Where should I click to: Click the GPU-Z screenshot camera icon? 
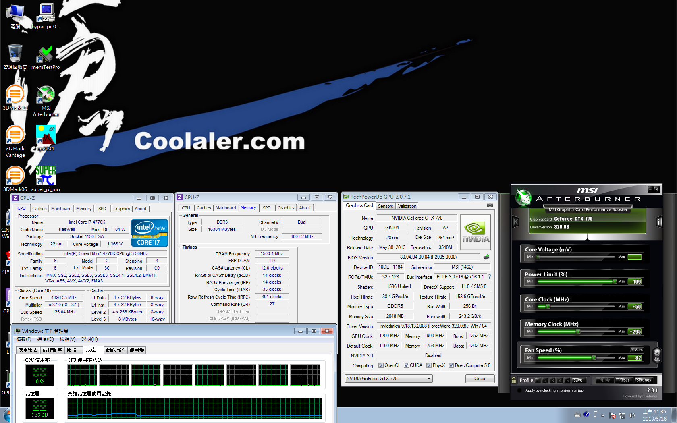[x=490, y=205]
